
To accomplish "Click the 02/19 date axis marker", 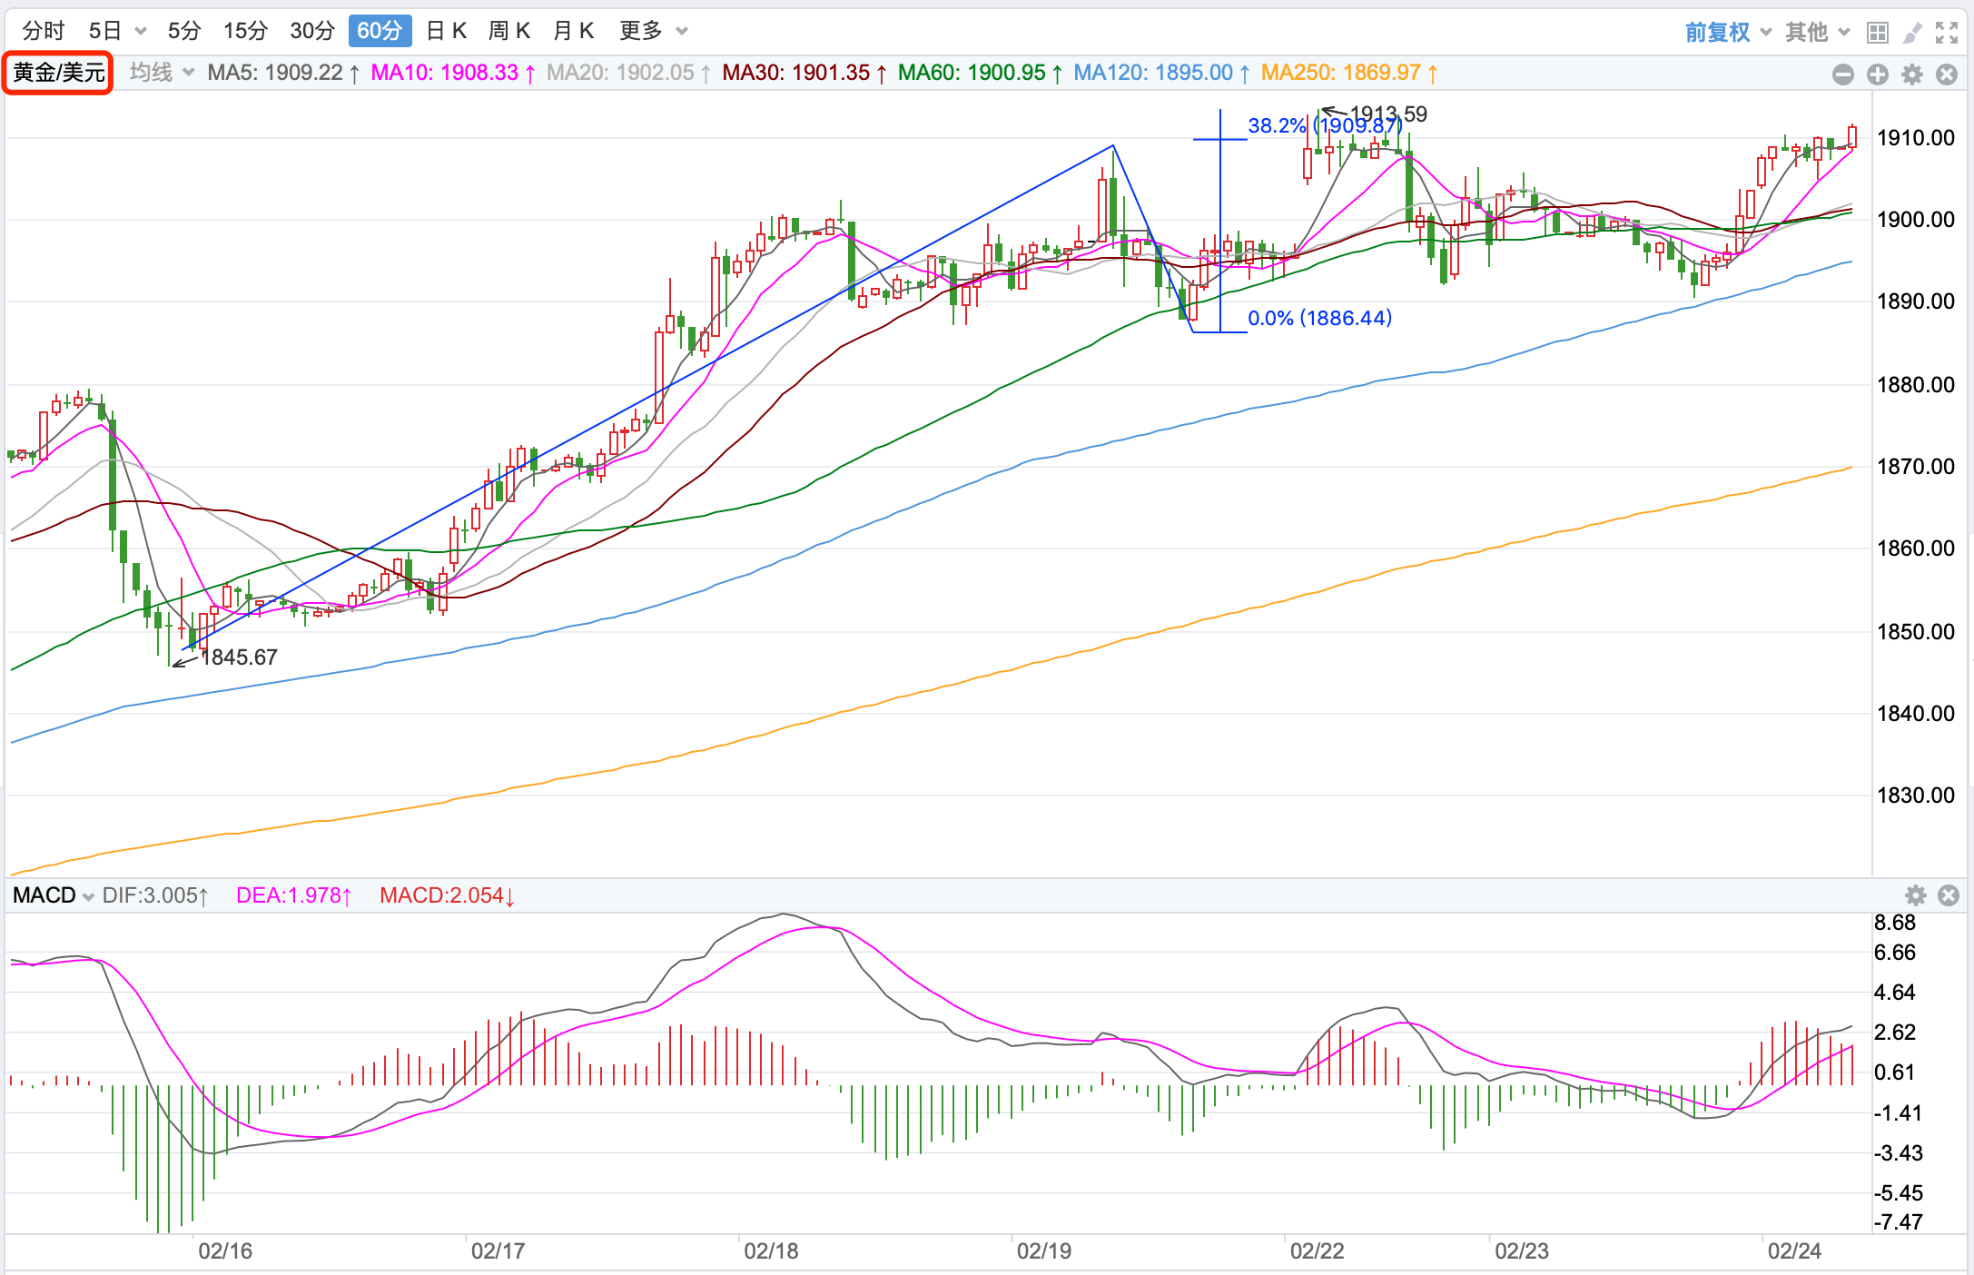I will 1044,1251.
